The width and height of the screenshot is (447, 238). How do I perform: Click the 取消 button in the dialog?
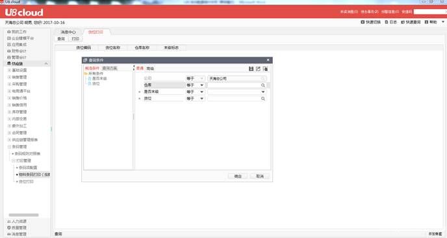tap(260, 176)
